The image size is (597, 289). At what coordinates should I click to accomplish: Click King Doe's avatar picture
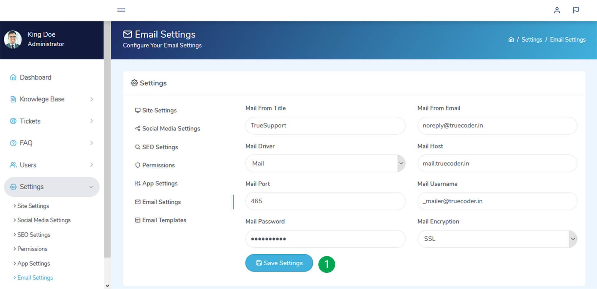(13, 40)
